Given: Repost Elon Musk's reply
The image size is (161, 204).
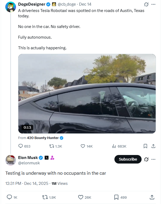Looking at the screenshot, I should point(45,197).
